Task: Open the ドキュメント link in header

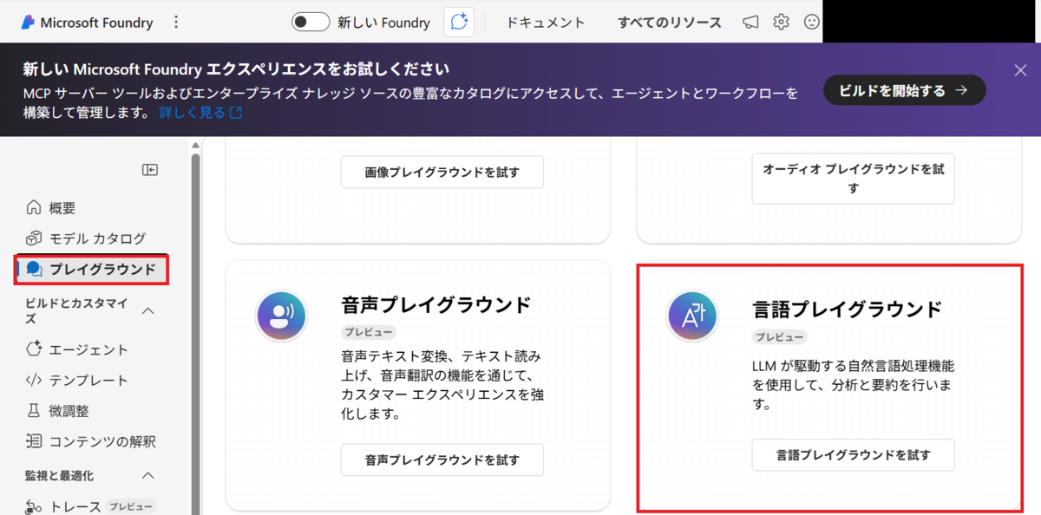Action: (x=546, y=23)
